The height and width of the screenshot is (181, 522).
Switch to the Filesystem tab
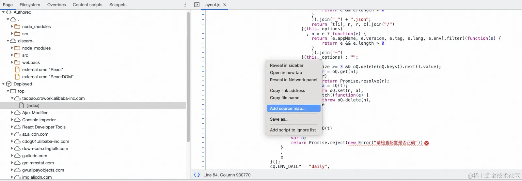pos(30,5)
